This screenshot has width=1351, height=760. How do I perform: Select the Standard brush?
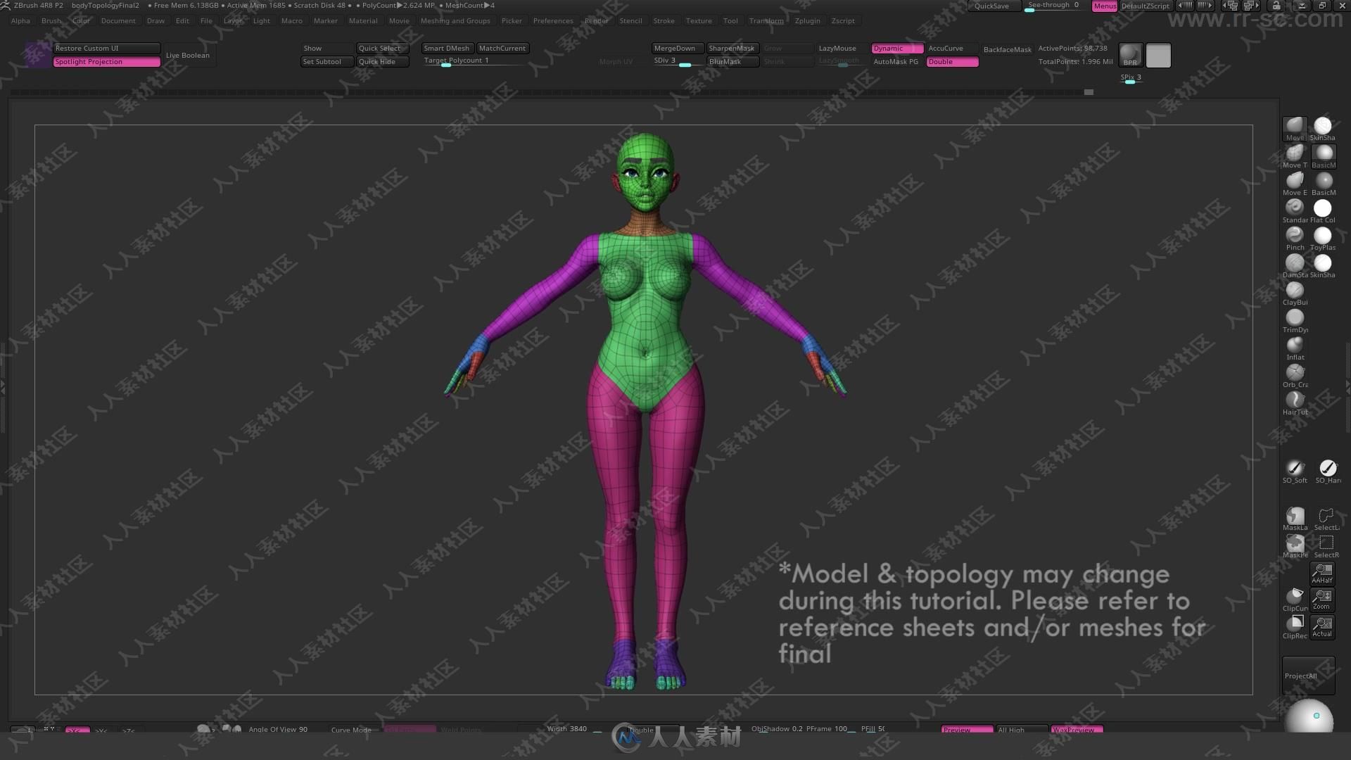tap(1295, 210)
